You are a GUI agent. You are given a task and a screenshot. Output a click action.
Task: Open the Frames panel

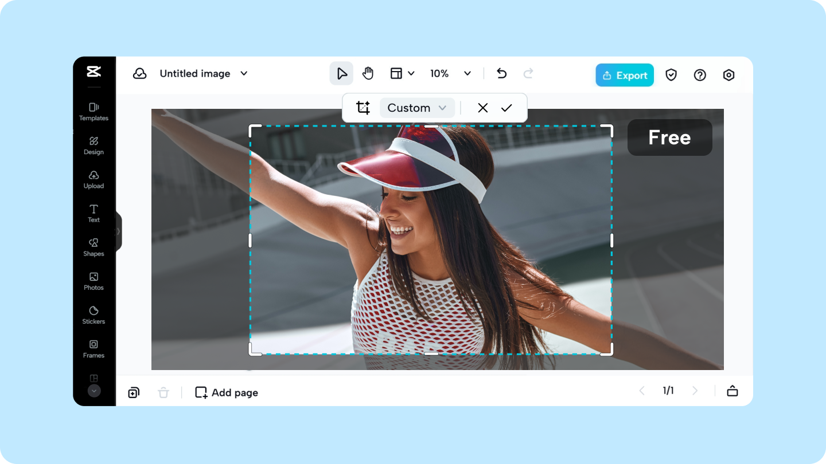tap(94, 348)
